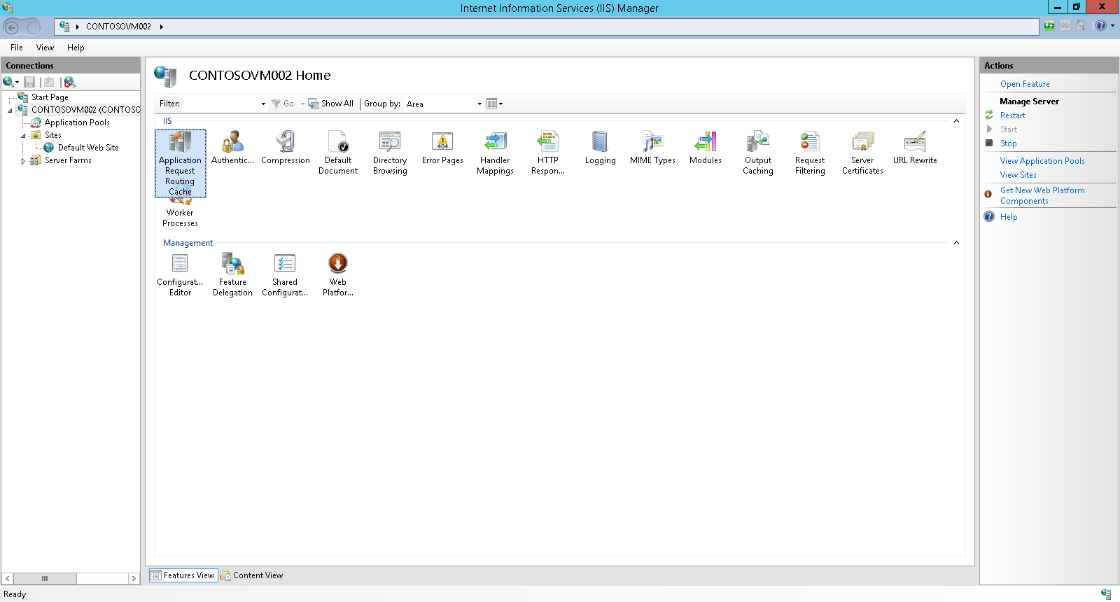Click CONTOSOVM002 in address breadcrumb
This screenshot has height=602, width=1120.
tap(118, 27)
